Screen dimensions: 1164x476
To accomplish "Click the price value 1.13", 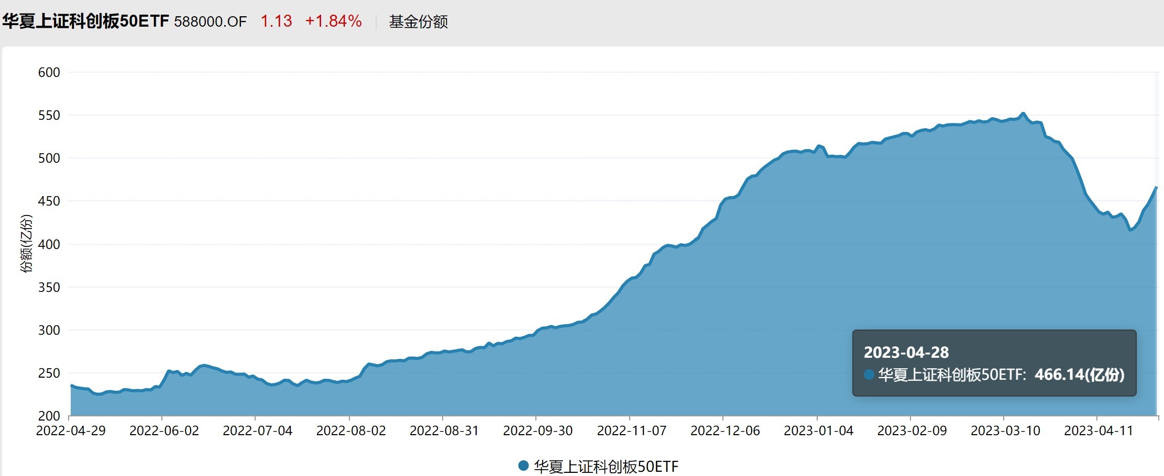I will [x=276, y=21].
